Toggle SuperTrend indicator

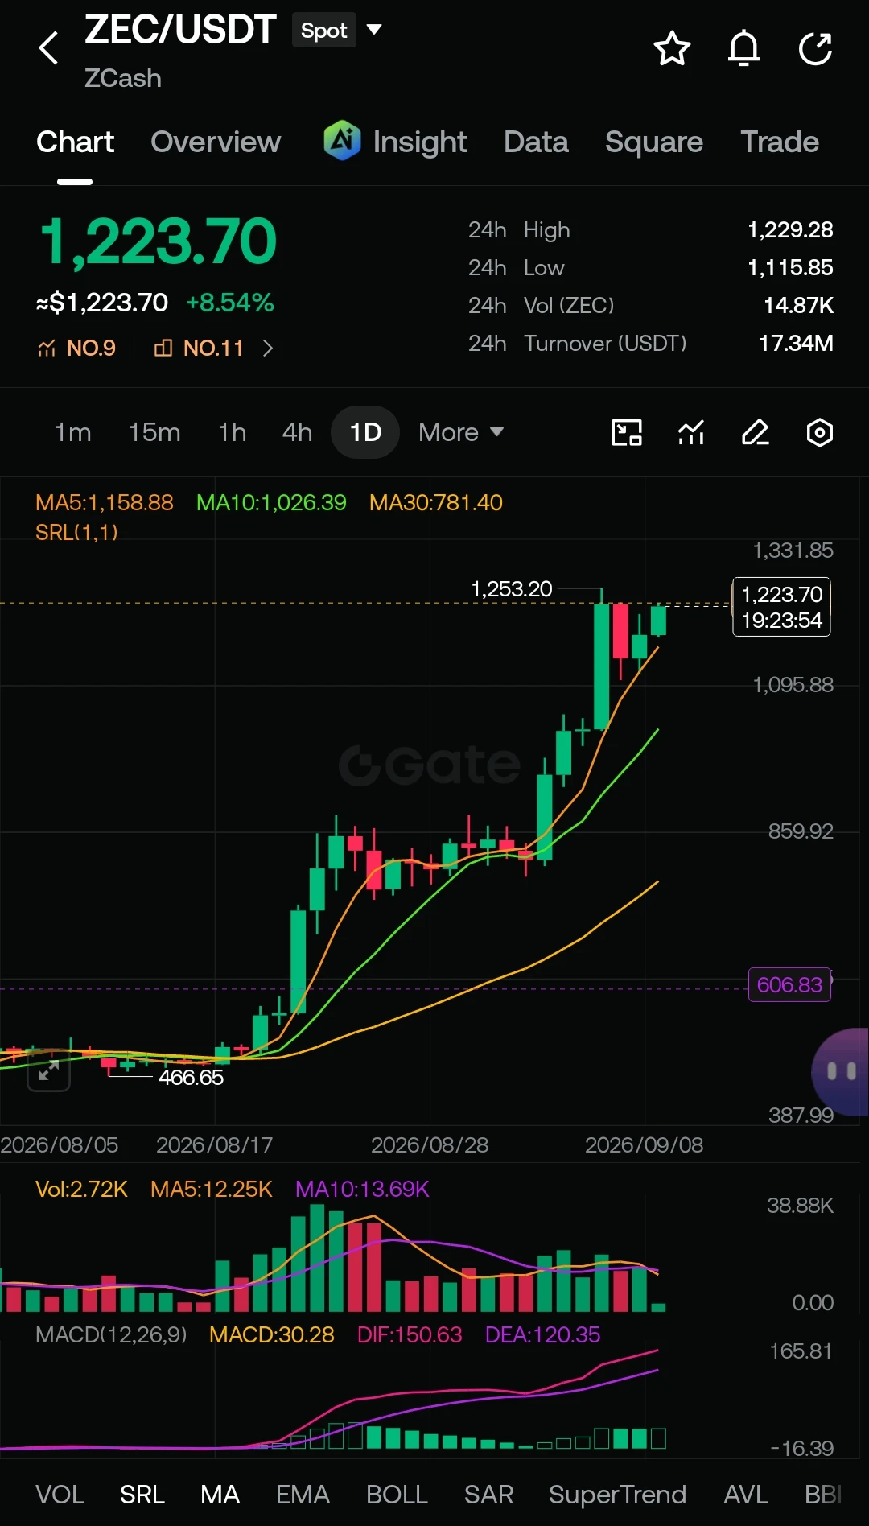pyautogui.click(x=617, y=1495)
